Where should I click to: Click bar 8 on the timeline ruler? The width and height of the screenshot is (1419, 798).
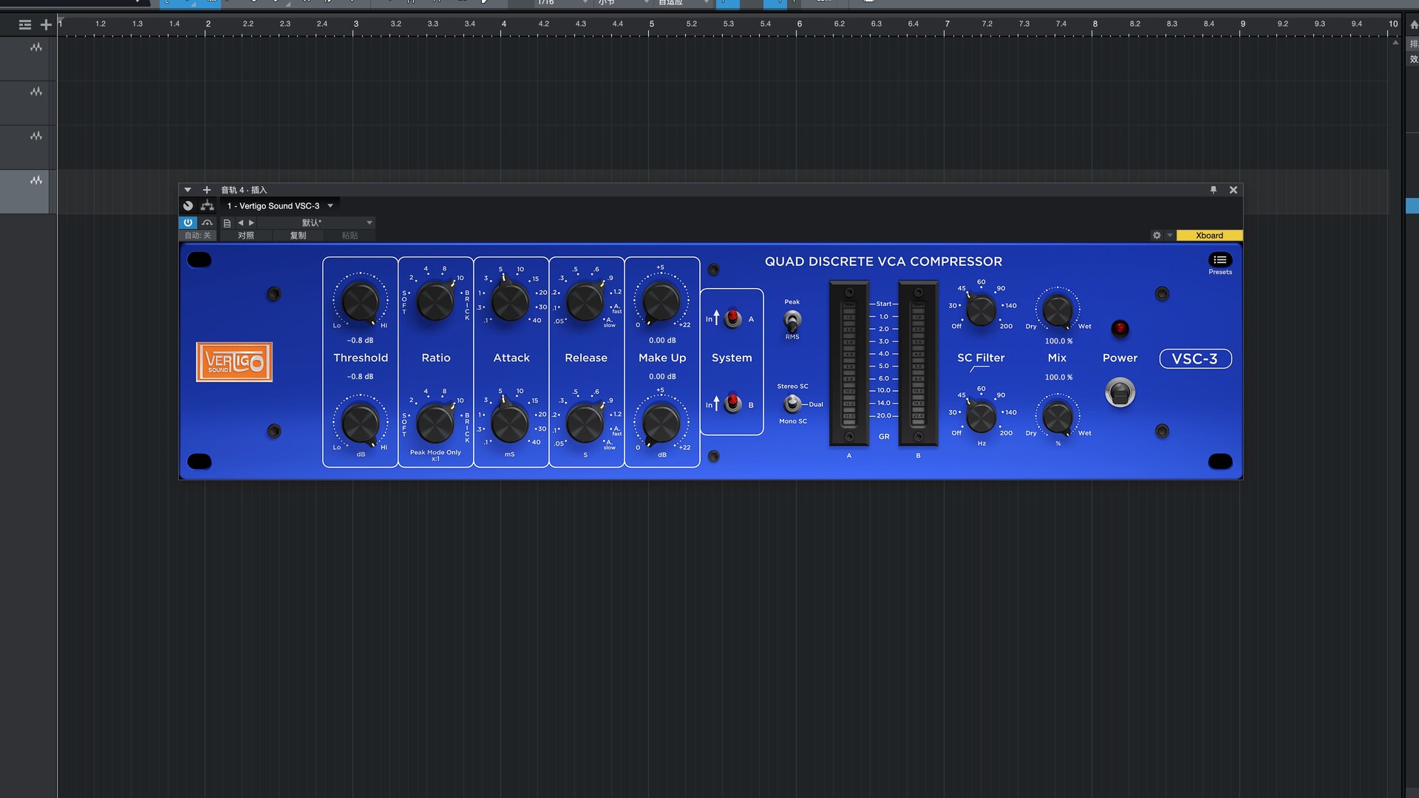click(1095, 24)
